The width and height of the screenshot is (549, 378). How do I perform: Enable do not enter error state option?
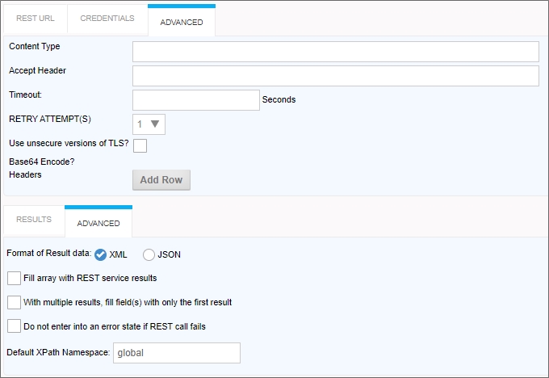pyautogui.click(x=14, y=326)
